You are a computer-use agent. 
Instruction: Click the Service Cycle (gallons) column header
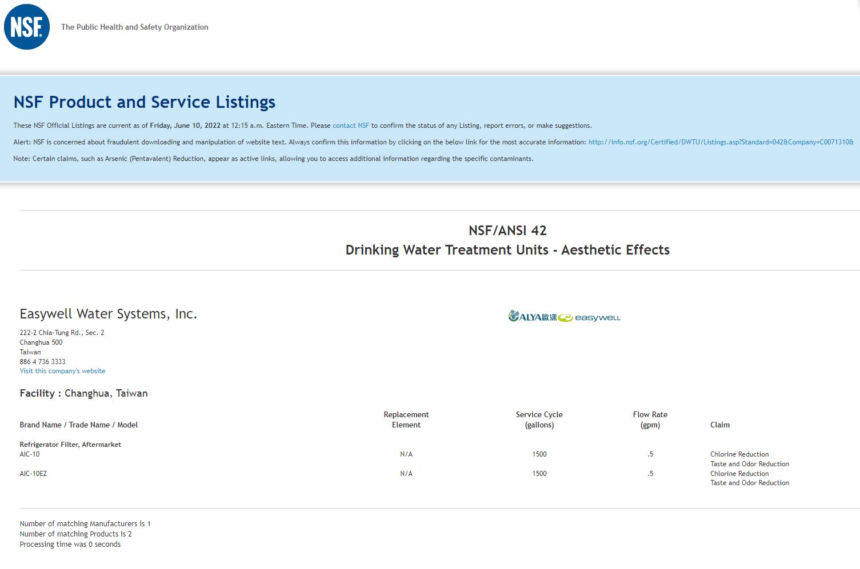tap(539, 419)
